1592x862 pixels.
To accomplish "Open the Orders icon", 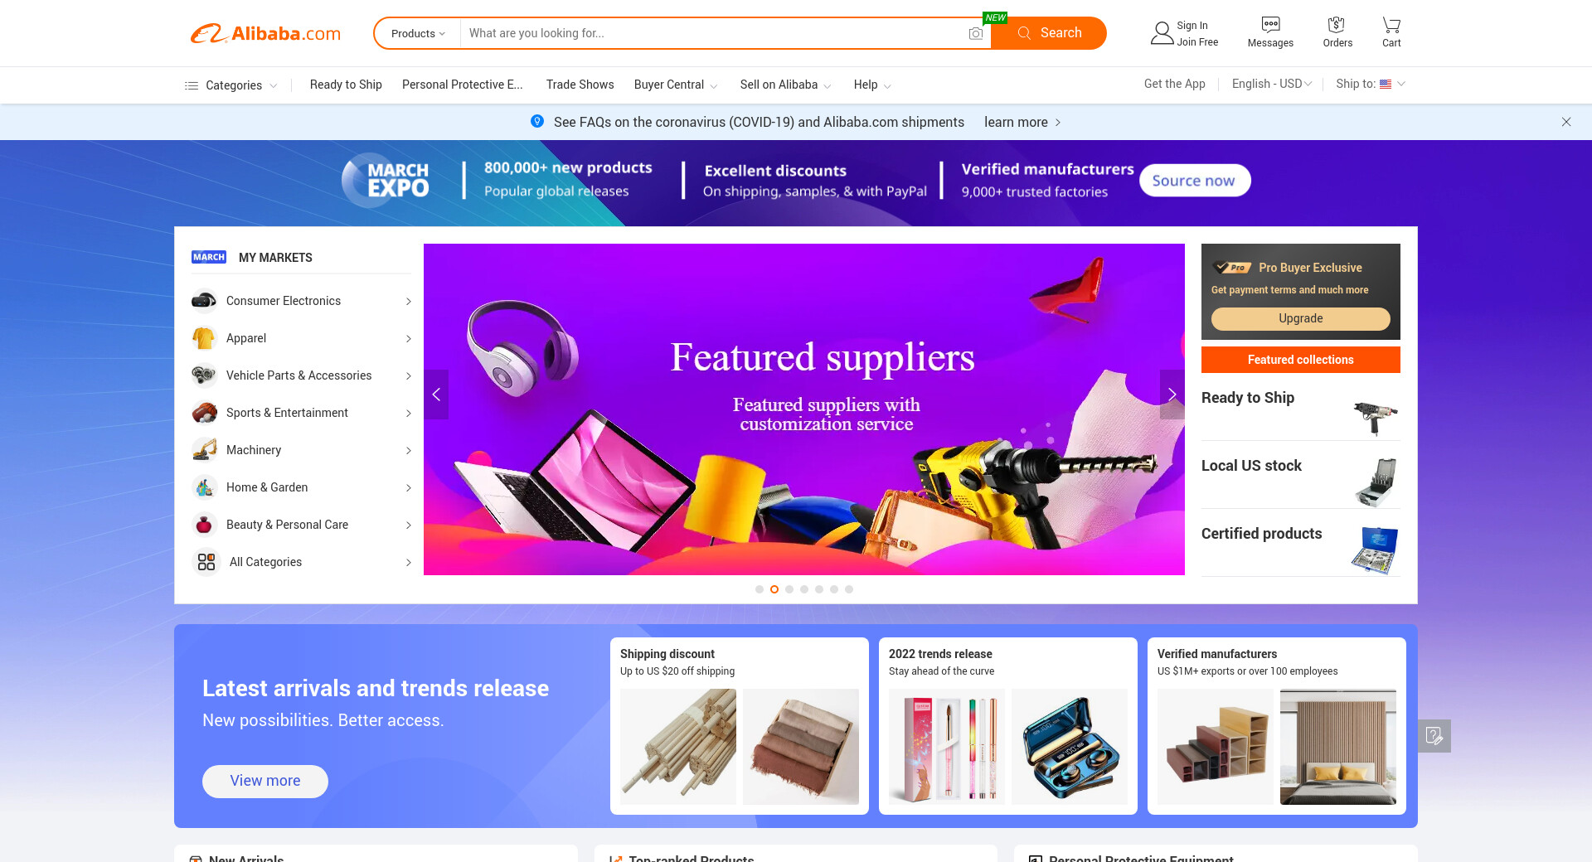I will [1337, 25].
